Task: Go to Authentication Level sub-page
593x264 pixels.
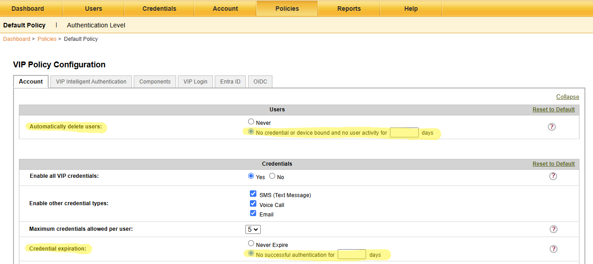Action: point(96,25)
